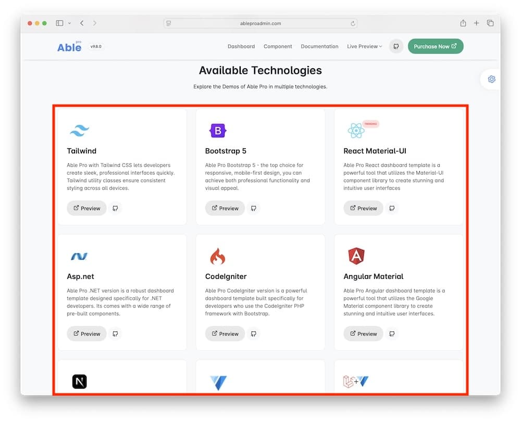The height and width of the screenshot is (422, 521).
Task: Go to the Component menu item
Action: [278, 46]
